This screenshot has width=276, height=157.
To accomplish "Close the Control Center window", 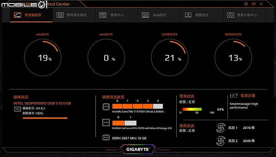I will click(261, 4).
